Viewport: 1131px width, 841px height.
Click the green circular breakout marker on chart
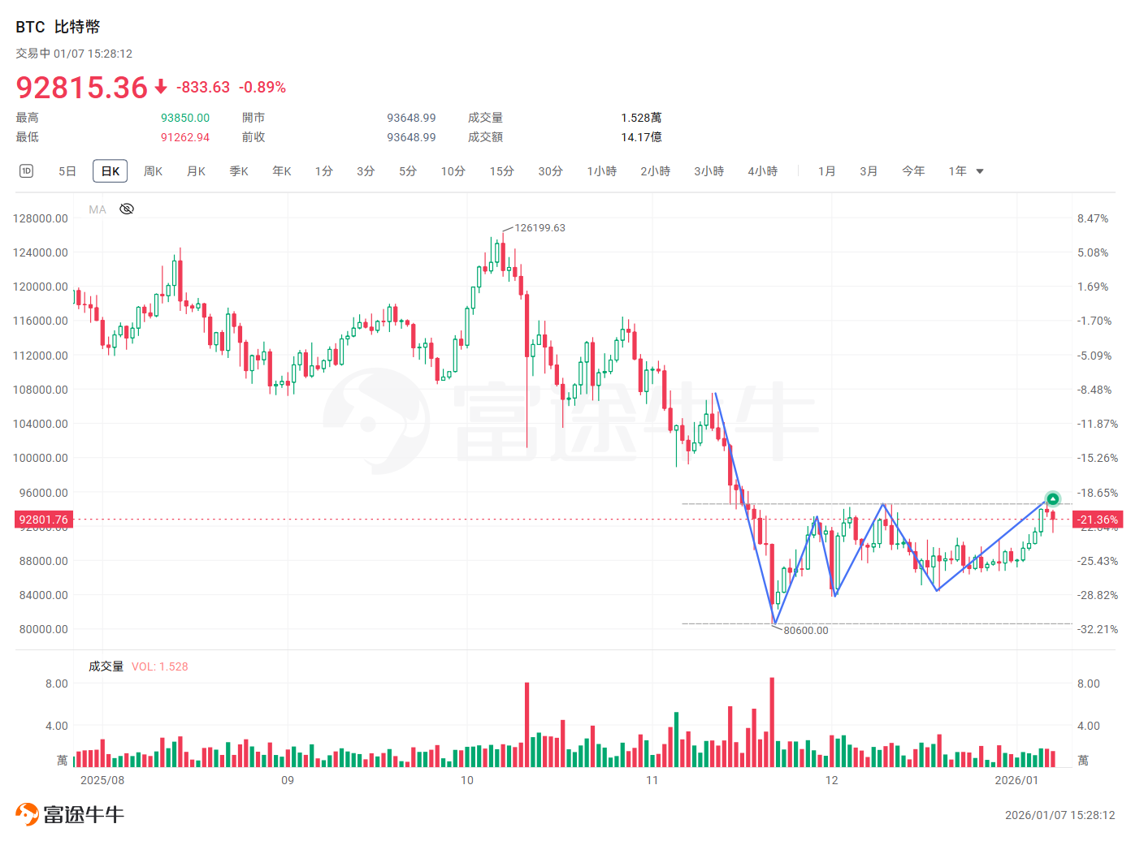click(x=1051, y=499)
